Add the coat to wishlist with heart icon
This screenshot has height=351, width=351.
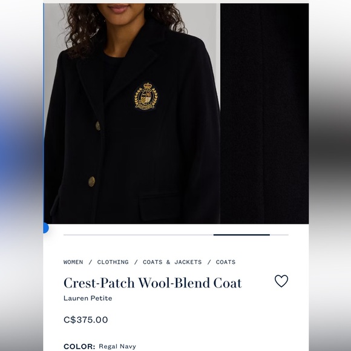point(281,281)
